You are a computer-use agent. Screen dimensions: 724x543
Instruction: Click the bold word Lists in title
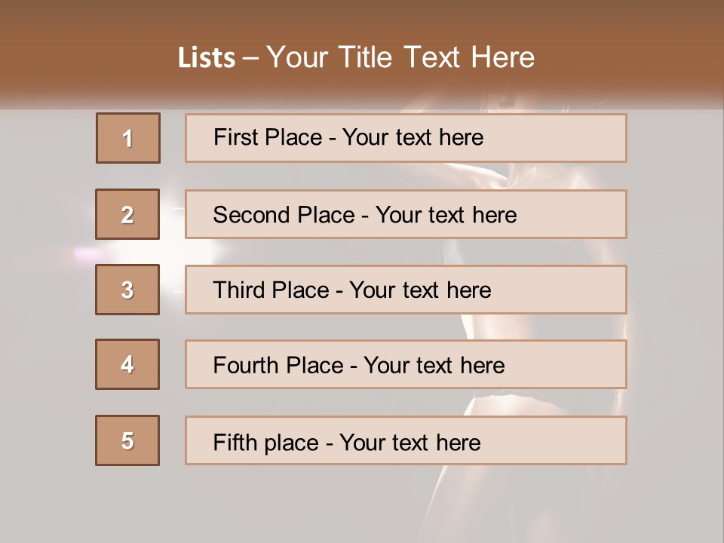[x=206, y=57]
